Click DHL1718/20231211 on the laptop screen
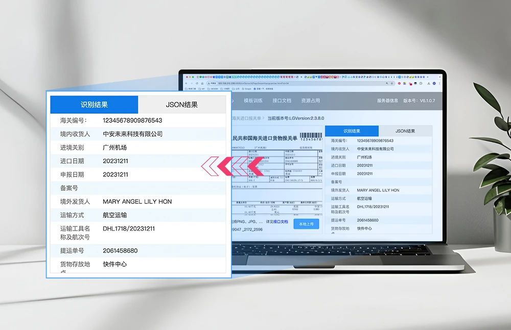Screen dimensions: 511x330 (x=373, y=207)
